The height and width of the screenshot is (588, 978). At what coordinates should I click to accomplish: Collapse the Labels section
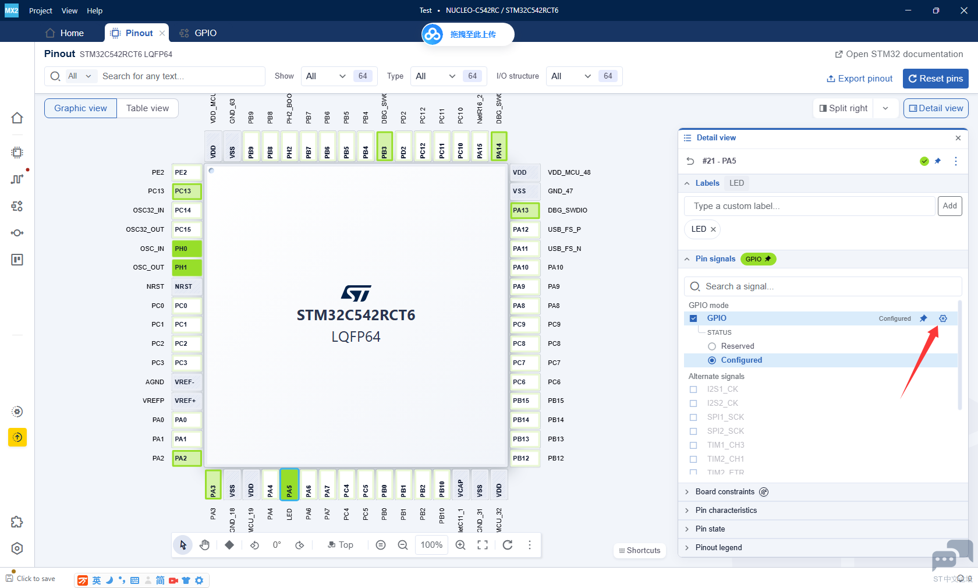click(x=688, y=183)
